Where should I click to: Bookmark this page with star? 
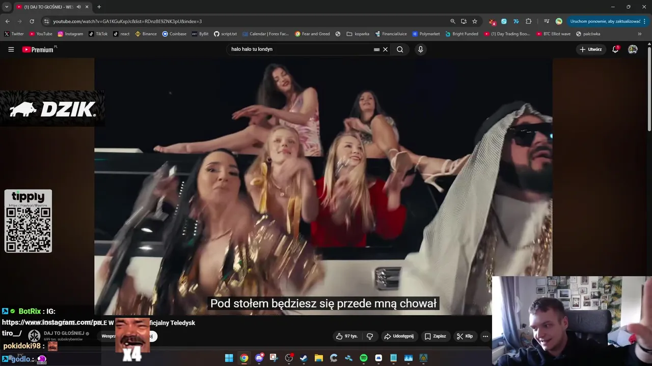click(x=475, y=21)
